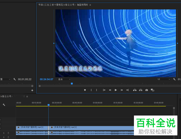Click fx badge on second video clip
The image size is (181, 139).
52,127
